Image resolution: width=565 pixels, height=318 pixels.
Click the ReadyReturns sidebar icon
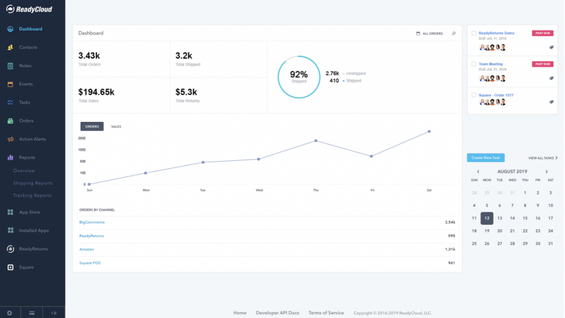[9, 249]
